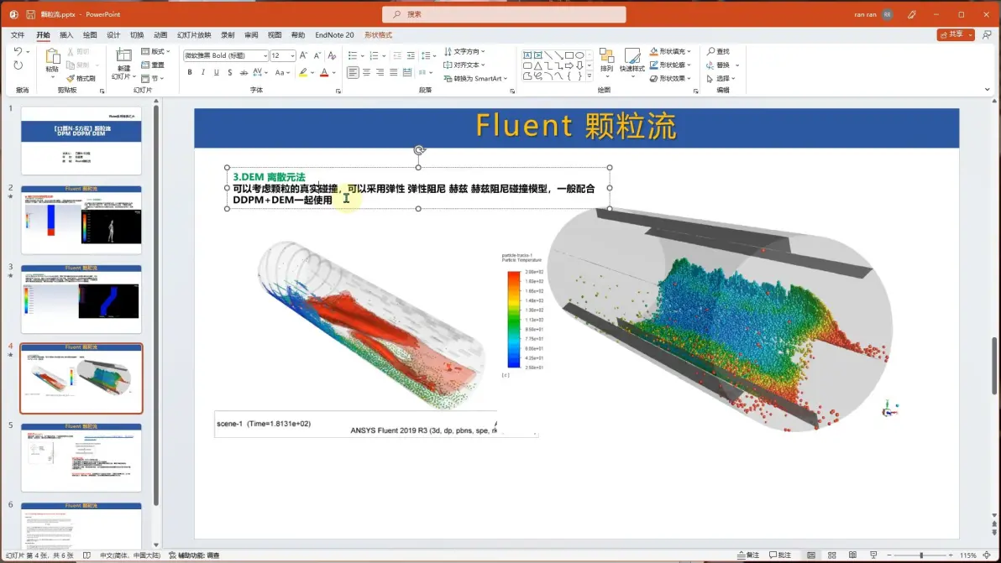1001x563 pixels.
Task: Click Convert to SmartArt button
Action: [x=475, y=78]
